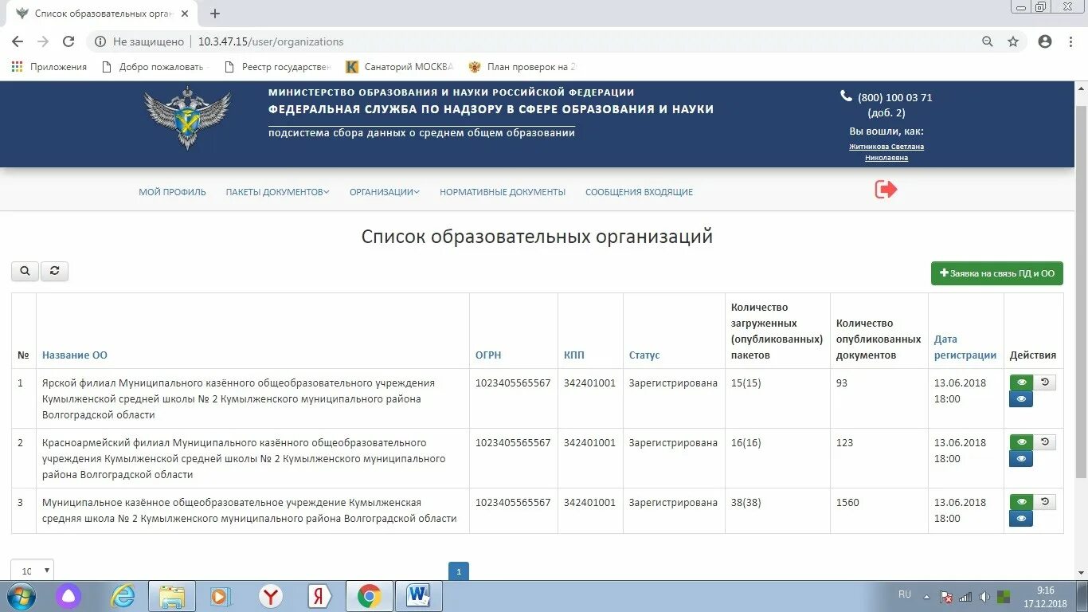The width and height of the screenshot is (1088, 612).
Task: Open the Word document on the taskbar
Action: (x=419, y=595)
